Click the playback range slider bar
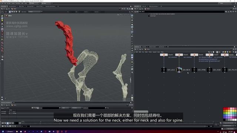The image size is (237, 133). point(118,126)
